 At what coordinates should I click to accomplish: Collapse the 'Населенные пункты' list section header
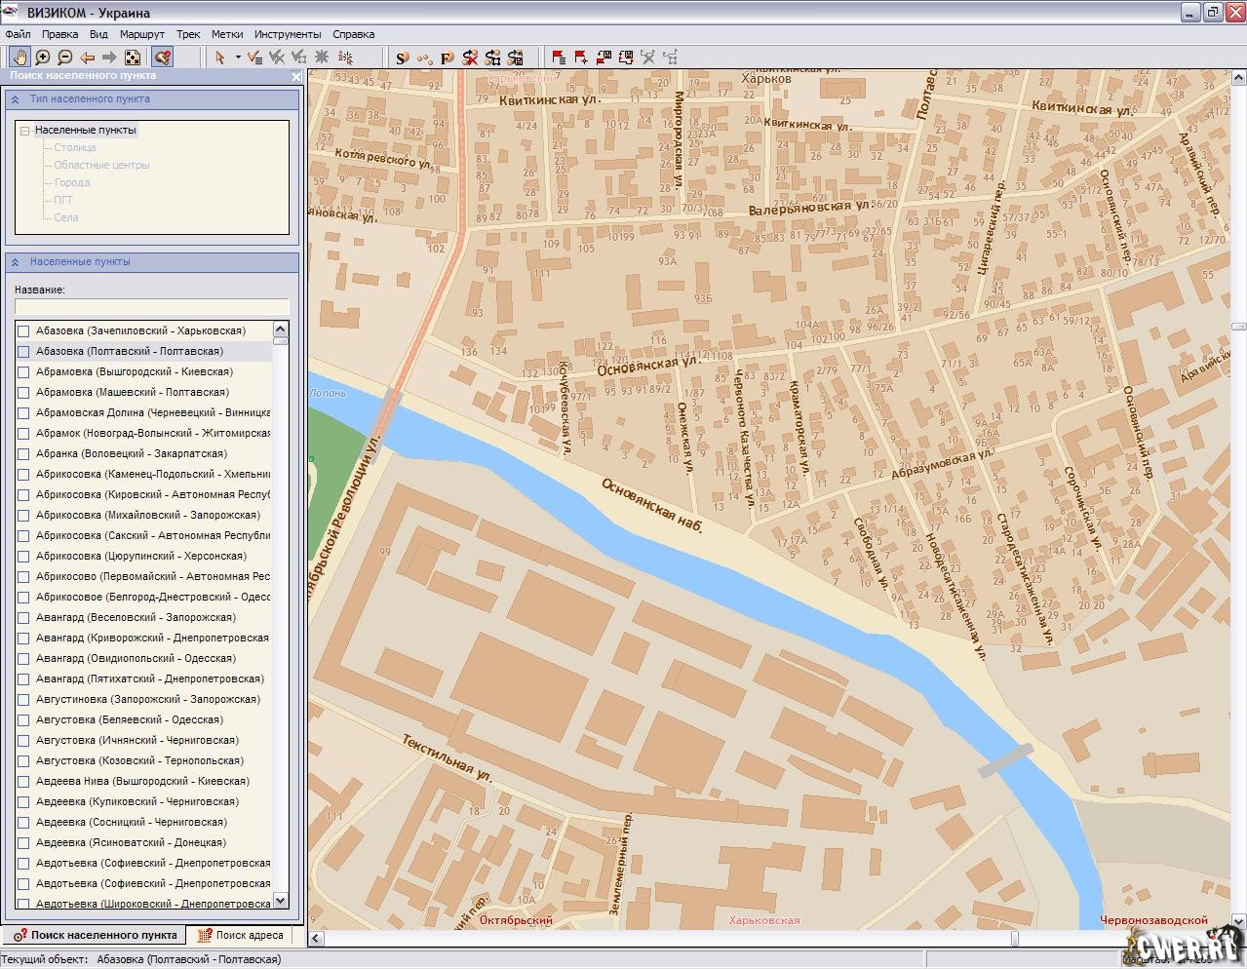(x=16, y=262)
